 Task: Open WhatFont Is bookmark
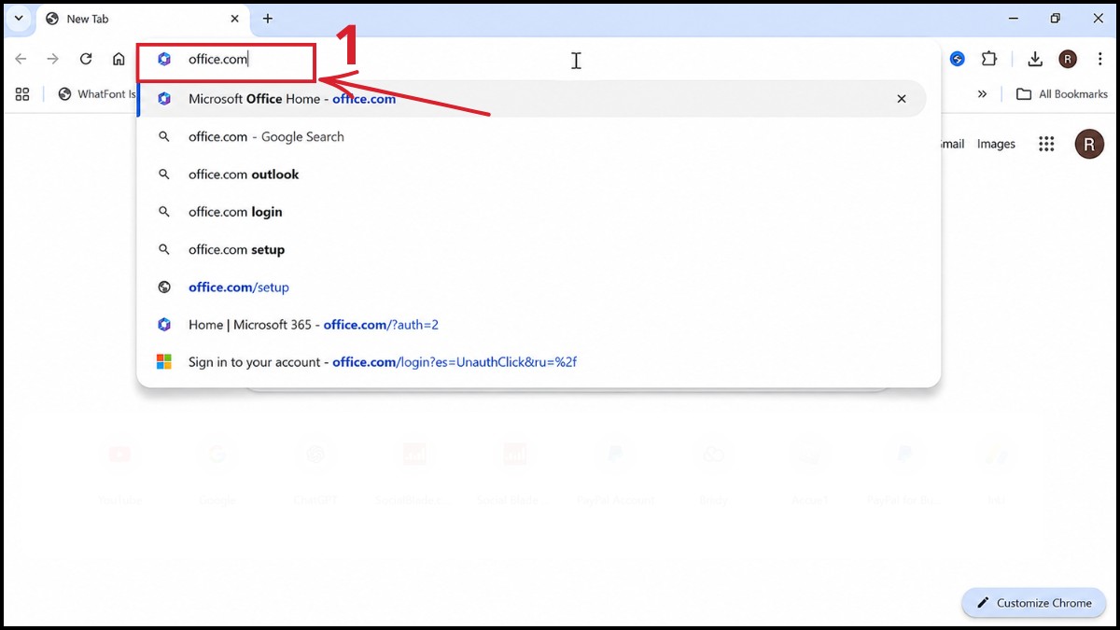point(97,94)
